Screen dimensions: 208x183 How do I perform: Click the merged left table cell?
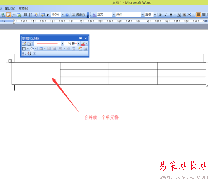(x=36, y=73)
